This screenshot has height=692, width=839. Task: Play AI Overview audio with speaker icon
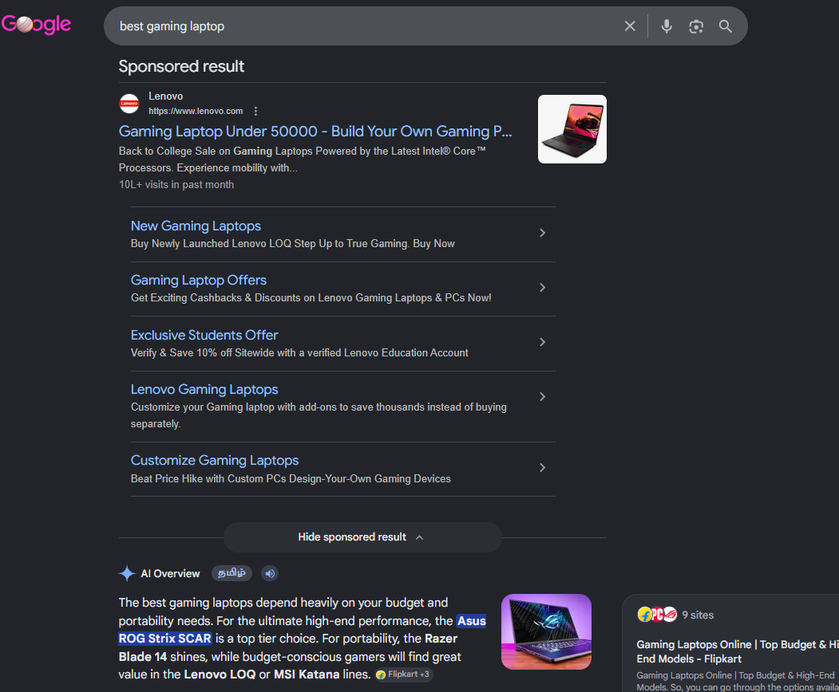tap(270, 573)
